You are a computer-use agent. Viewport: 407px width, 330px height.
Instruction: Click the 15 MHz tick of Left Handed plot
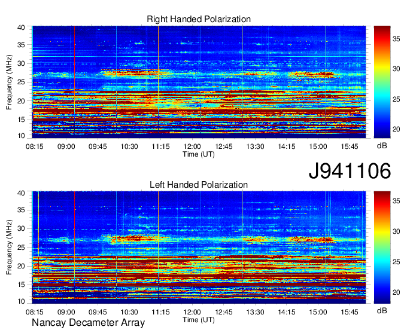click(x=22, y=285)
